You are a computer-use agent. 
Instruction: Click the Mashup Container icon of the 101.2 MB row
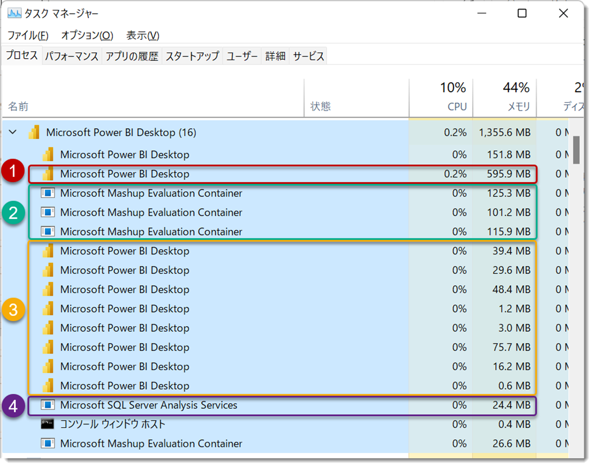(x=48, y=212)
